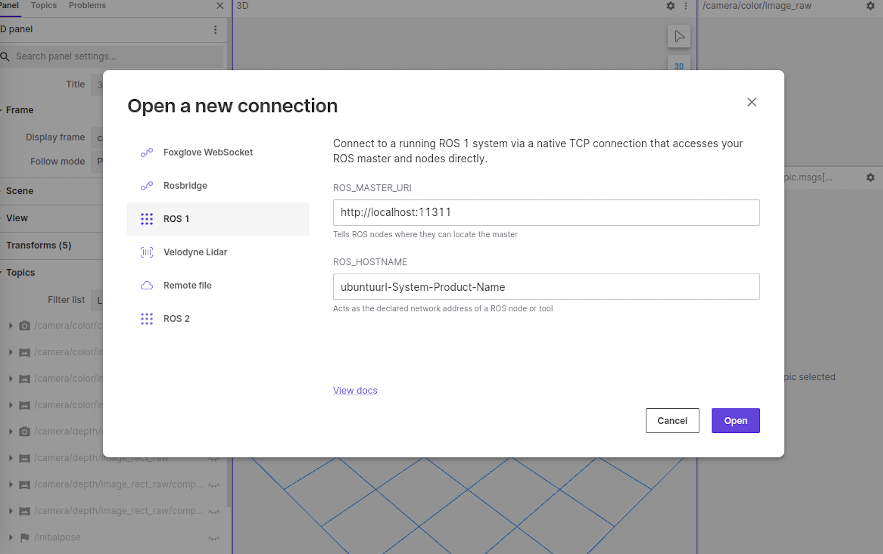Choose the ROS 2 connection option
883x554 pixels.
(176, 318)
